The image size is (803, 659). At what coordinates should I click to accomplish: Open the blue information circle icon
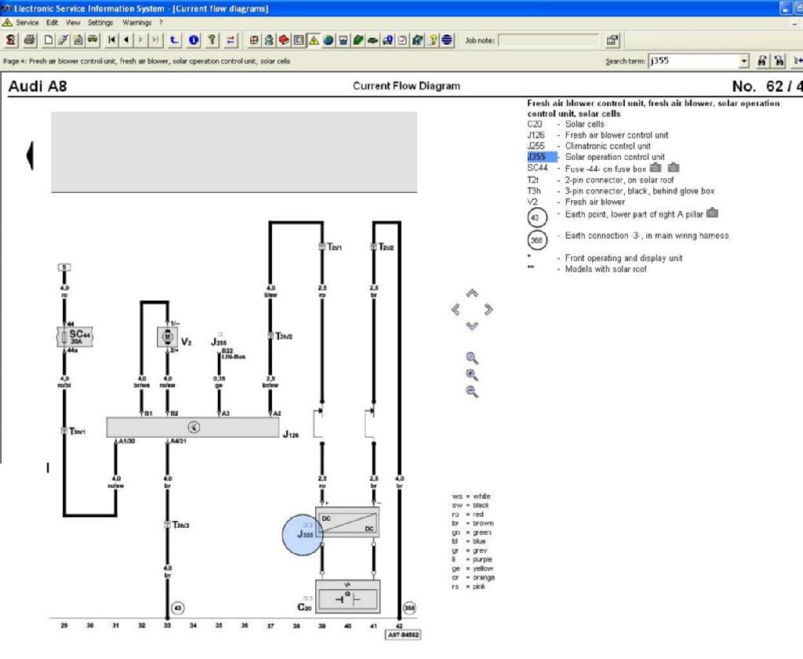[x=194, y=40]
